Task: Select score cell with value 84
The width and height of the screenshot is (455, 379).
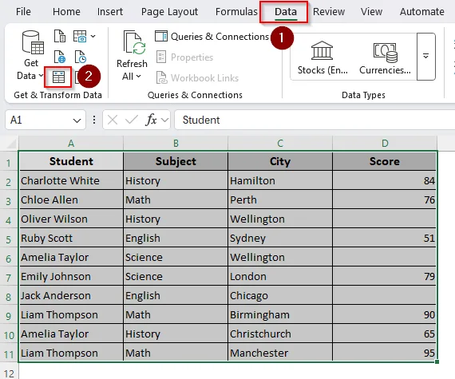Action: click(385, 180)
